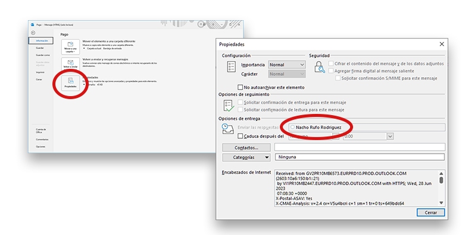Choose Guardar como in the Backstage menu
The height and width of the screenshot is (235, 465).
pyautogui.click(x=43, y=55)
